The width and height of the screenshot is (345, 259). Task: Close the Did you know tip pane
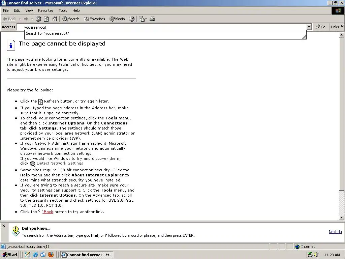tap(4, 226)
